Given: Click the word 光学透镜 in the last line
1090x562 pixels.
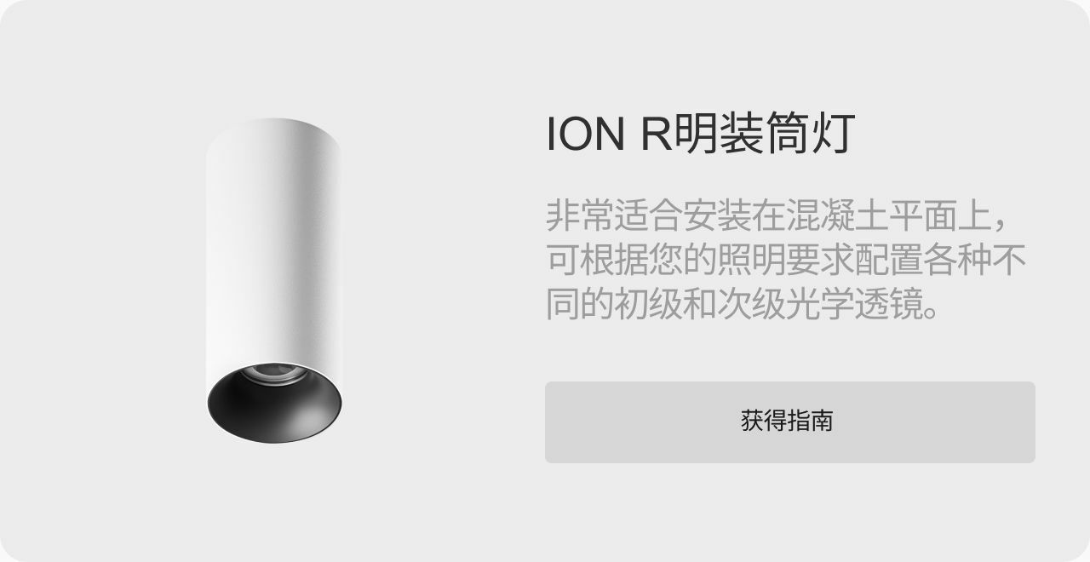Looking at the screenshot, I should [x=854, y=305].
